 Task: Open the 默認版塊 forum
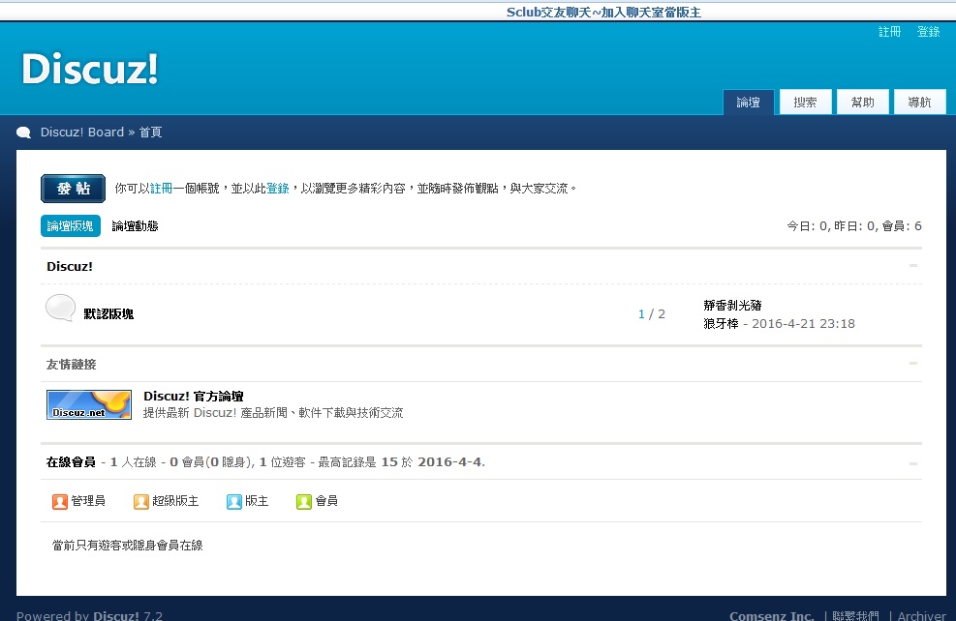point(108,314)
